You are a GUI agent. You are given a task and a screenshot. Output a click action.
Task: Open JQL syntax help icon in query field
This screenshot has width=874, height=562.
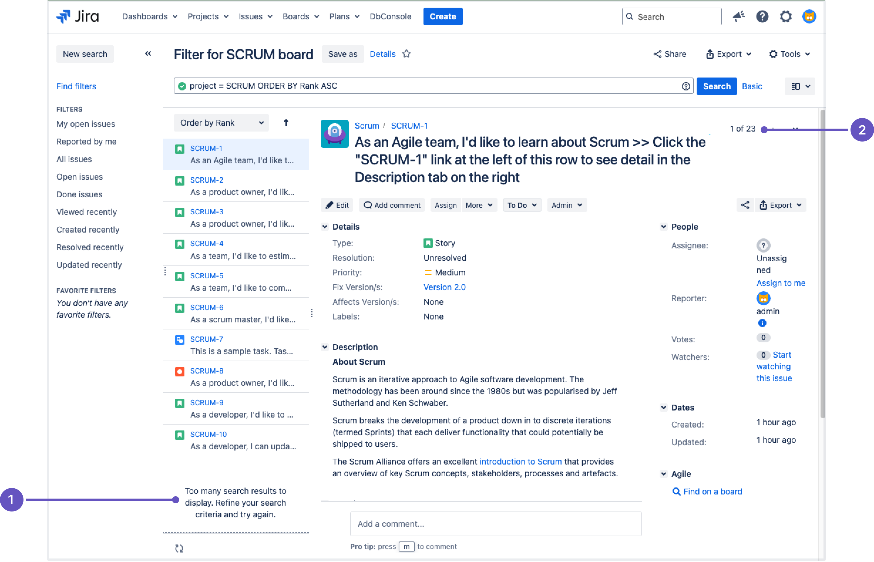coord(685,86)
